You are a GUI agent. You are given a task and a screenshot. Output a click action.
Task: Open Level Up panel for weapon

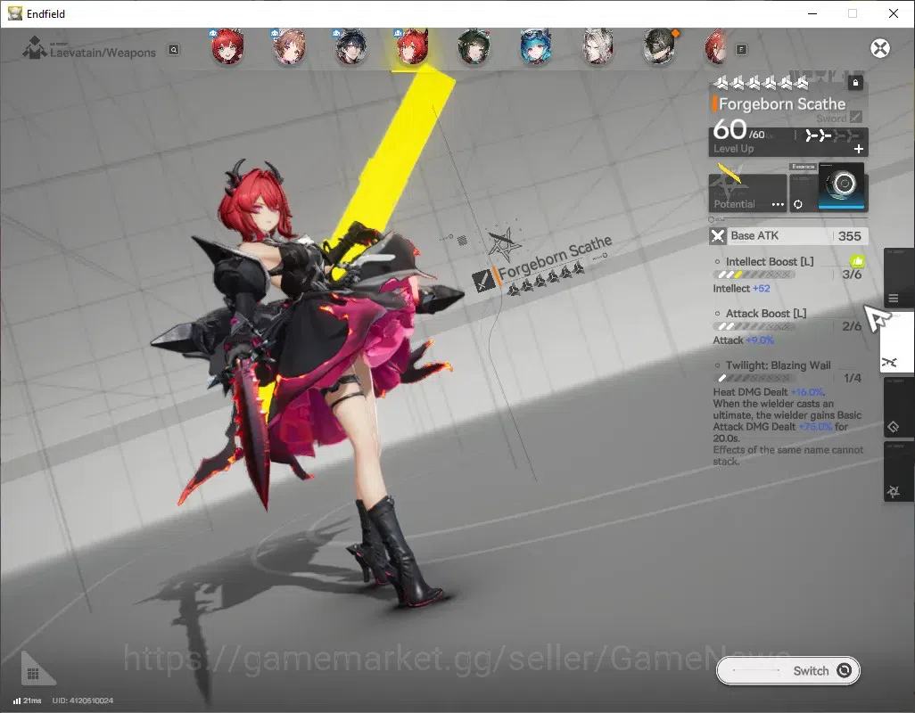coord(788,142)
